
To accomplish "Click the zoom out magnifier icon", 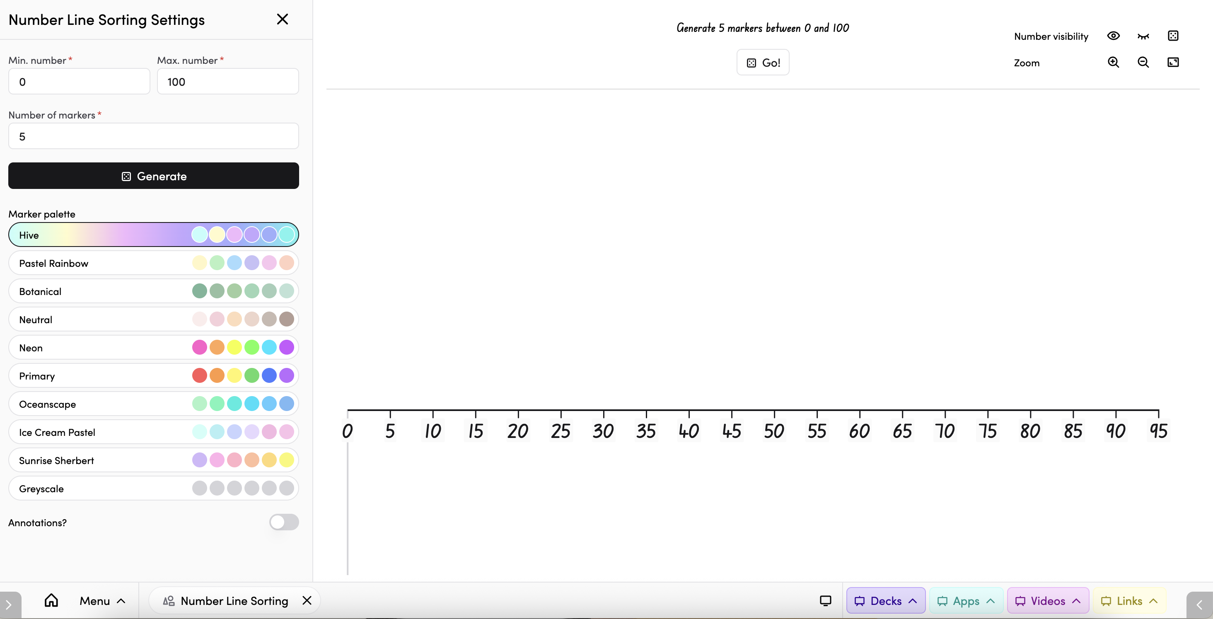I will click(1143, 62).
